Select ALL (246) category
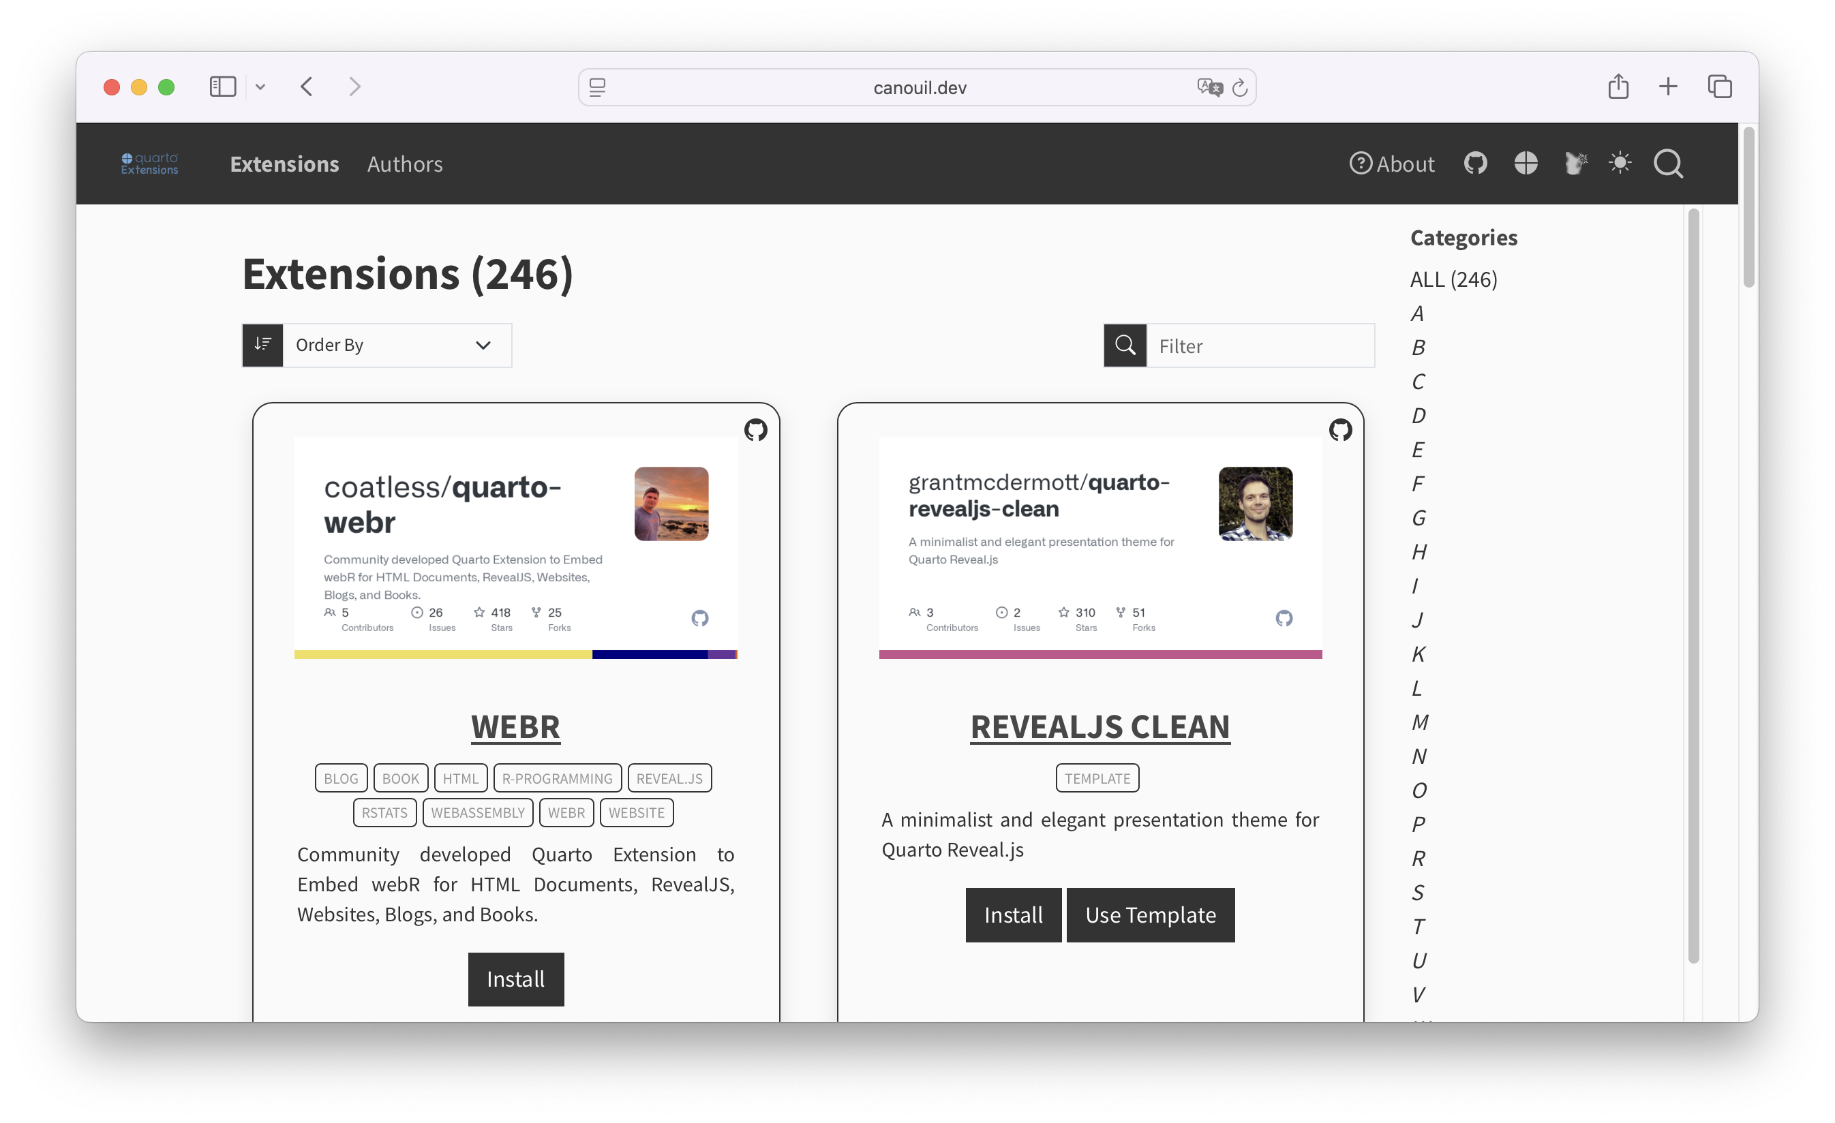Viewport: 1835px width, 1123px height. pyautogui.click(x=1454, y=279)
